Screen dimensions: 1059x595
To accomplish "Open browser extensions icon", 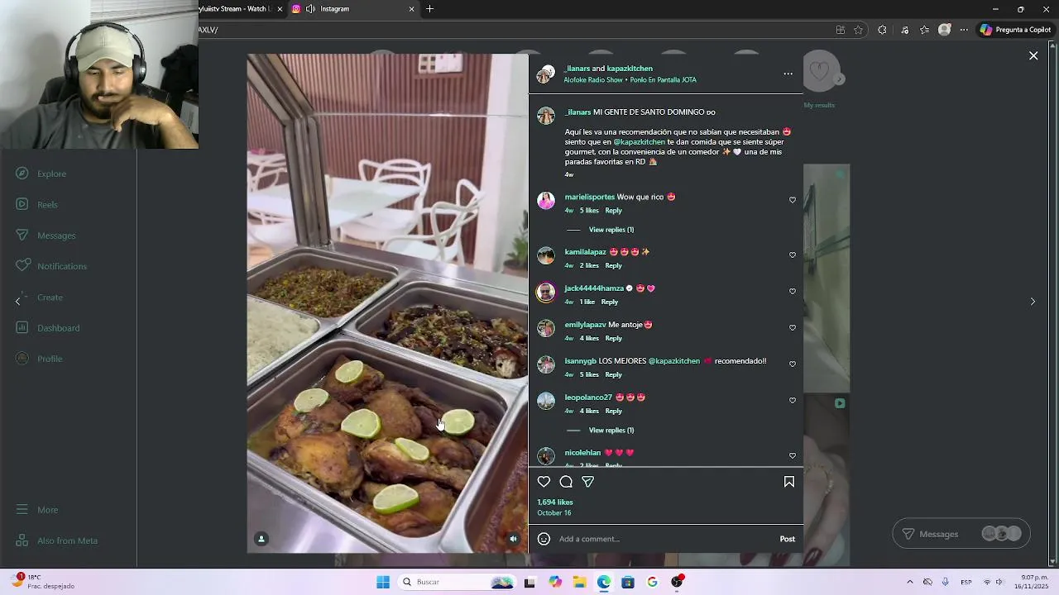I will 882,30.
